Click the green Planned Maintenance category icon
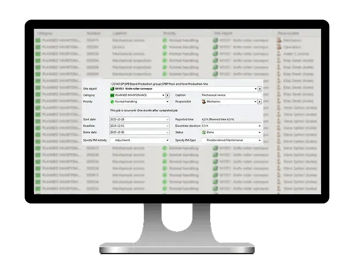 (112, 95)
